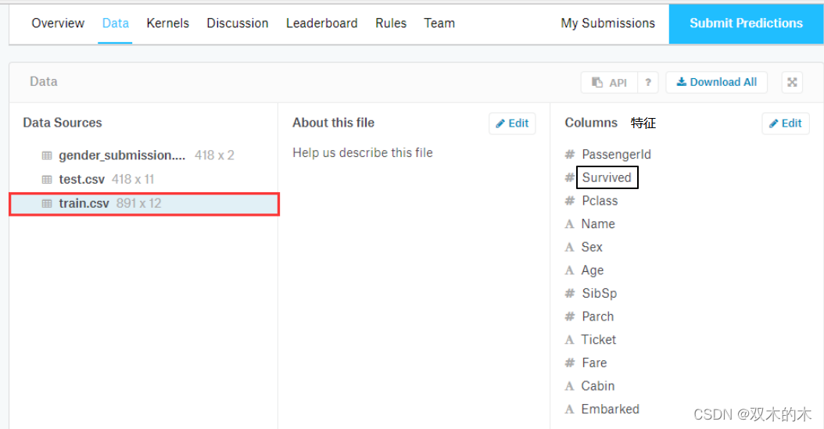Open My Submissions link
824x429 pixels.
pos(607,23)
